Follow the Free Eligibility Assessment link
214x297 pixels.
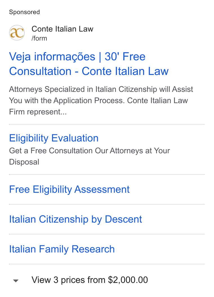coord(69,189)
